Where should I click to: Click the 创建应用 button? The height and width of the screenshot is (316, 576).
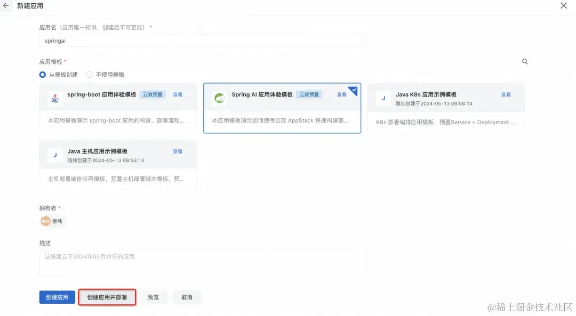point(57,297)
